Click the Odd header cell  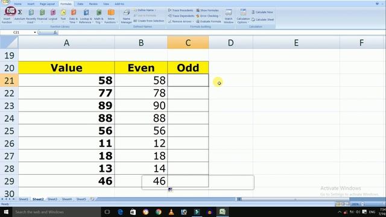pos(188,68)
